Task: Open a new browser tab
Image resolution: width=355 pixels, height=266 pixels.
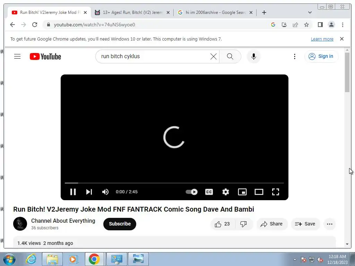Action: tap(264, 12)
